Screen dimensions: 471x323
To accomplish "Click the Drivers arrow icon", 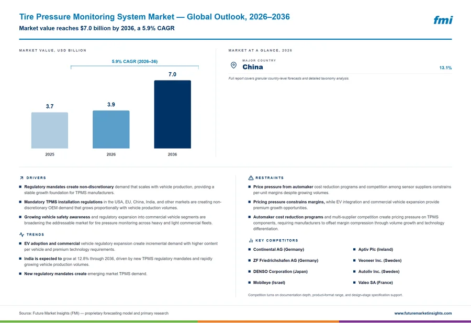I will [21, 178].
